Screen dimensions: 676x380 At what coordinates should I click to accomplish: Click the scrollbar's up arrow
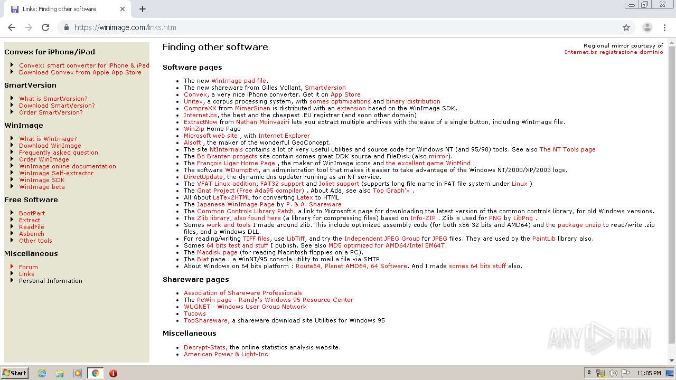[672, 41]
